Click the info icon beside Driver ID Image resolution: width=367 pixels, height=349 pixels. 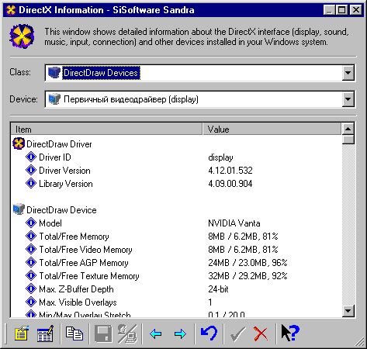tap(31, 157)
